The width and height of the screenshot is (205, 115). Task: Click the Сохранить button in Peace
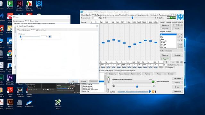pyautogui.click(x=112, y=74)
